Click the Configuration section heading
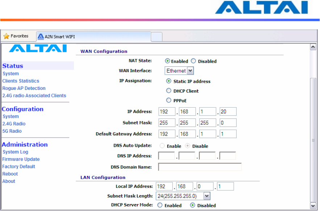 pos(23,109)
